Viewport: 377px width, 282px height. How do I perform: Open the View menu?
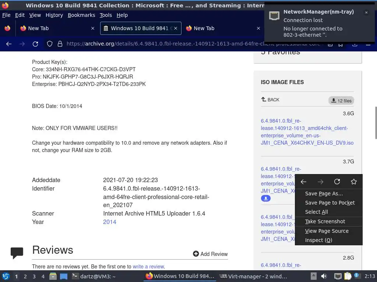(x=35, y=15)
